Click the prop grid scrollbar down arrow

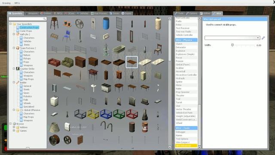[170, 147]
